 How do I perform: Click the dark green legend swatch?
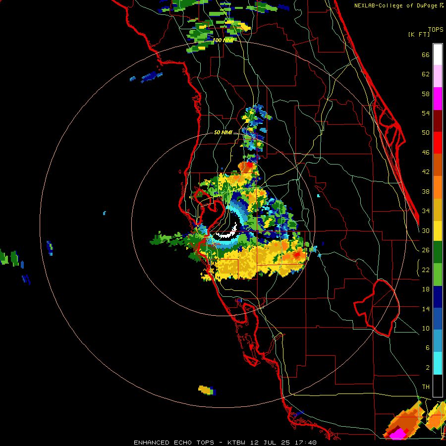[438, 252]
